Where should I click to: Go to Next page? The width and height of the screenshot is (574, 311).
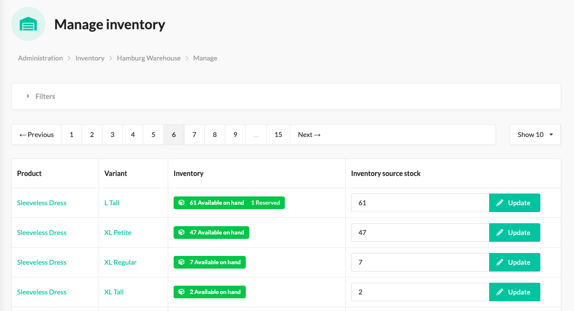coord(309,135)
